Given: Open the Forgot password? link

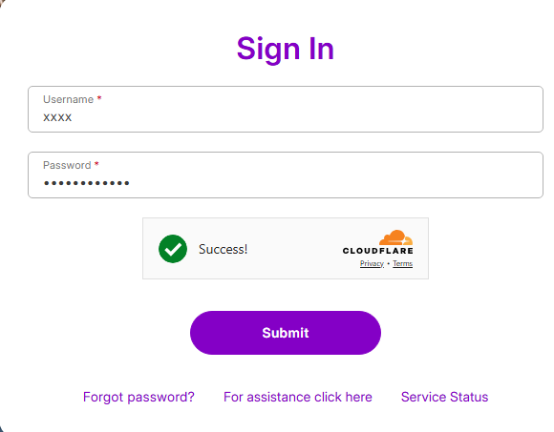Looking at the screenshot, I should (x=138, y=397).
